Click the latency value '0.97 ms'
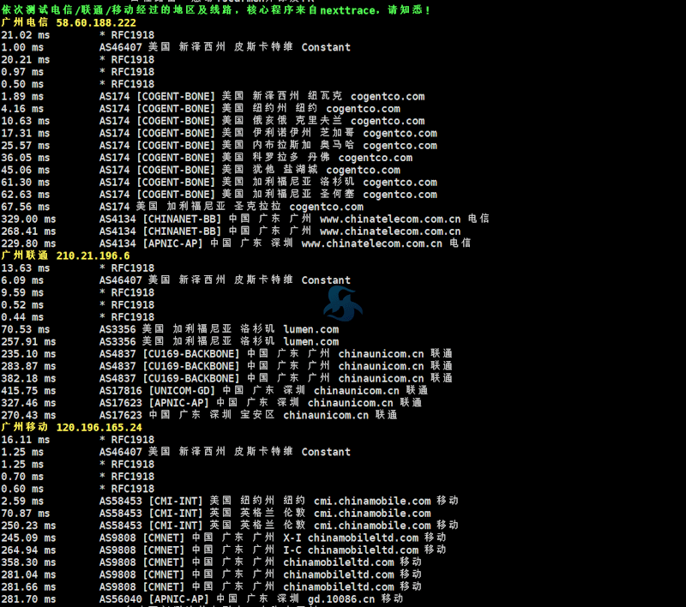The image size is (686, 607). click(x=22, y=72)
